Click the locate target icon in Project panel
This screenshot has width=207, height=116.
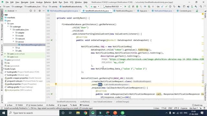tap(31, 11)
